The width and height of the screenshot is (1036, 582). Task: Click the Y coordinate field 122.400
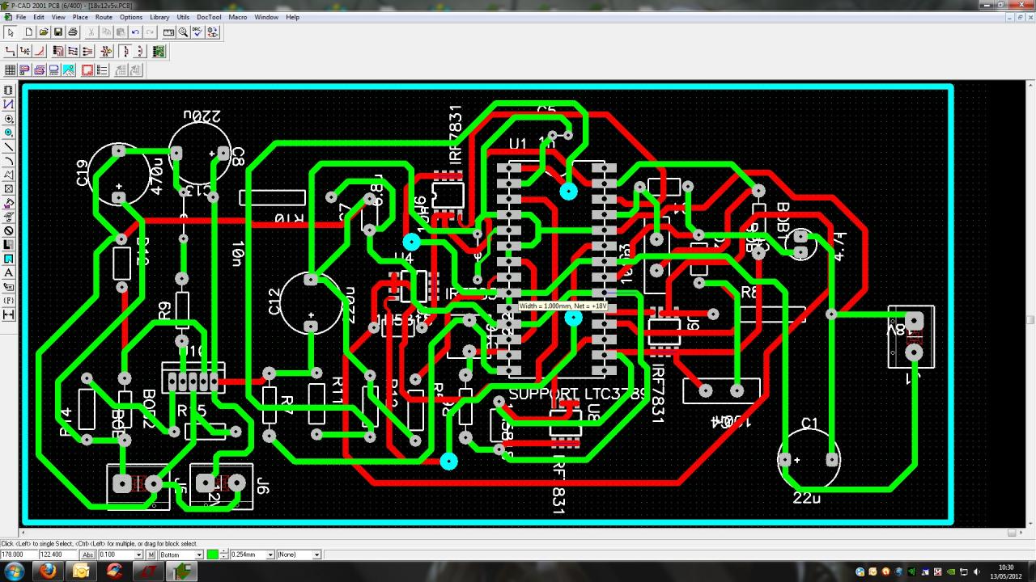(x=58, y=555)
